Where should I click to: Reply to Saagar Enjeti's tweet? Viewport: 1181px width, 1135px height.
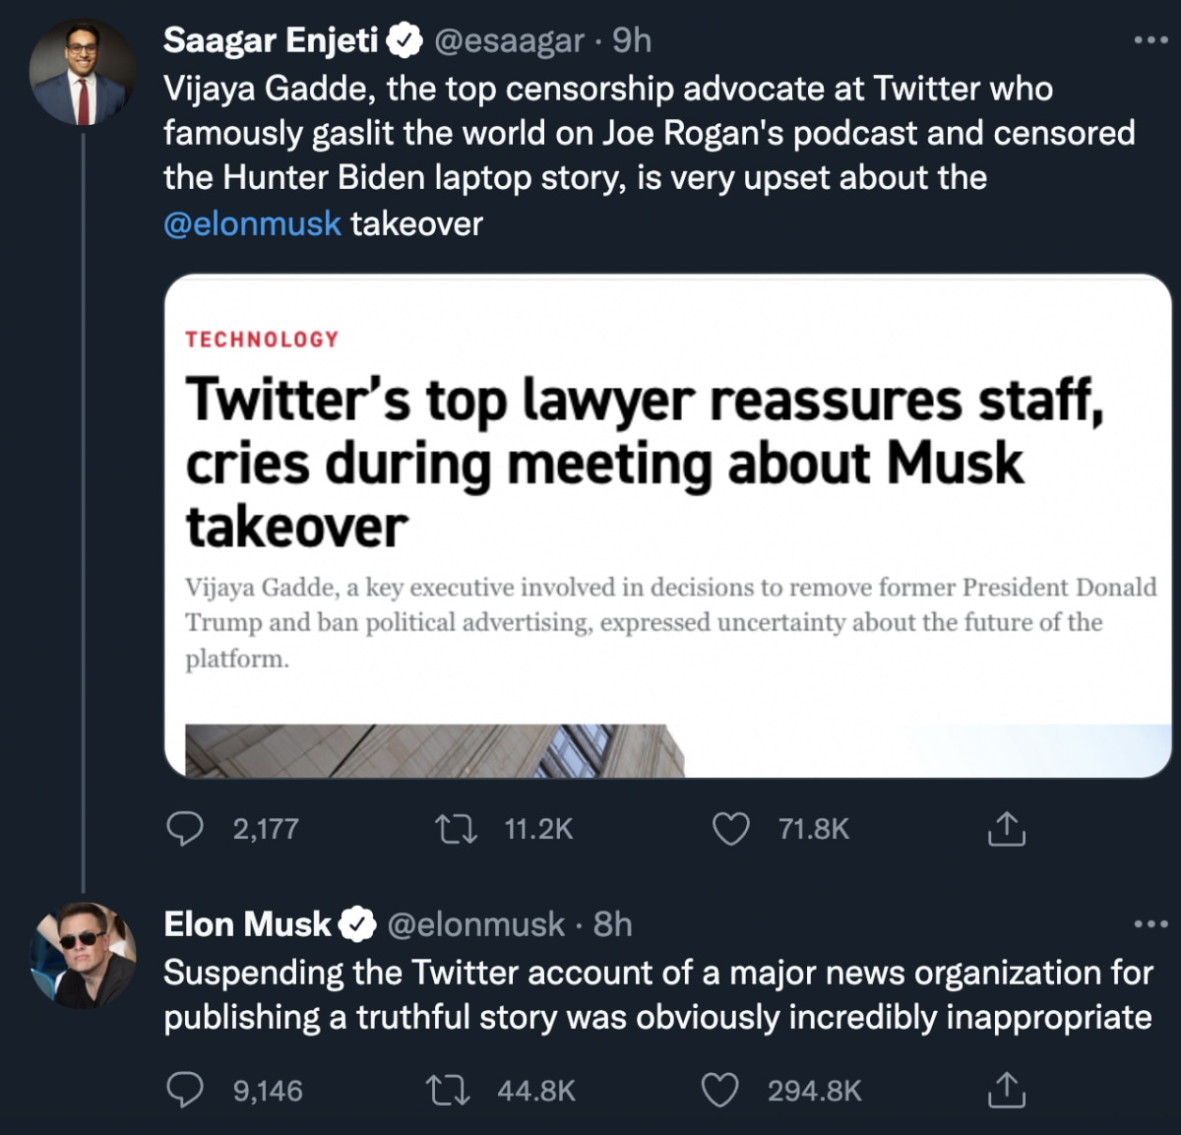[x=184, y=829]
